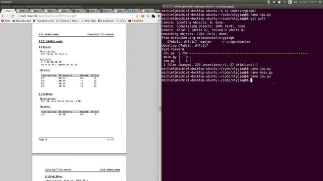
Task: Click the 'From bitbucket.org:milosonator/stygiagb' line
Action: pyautogui.click(x=198, y=38)
